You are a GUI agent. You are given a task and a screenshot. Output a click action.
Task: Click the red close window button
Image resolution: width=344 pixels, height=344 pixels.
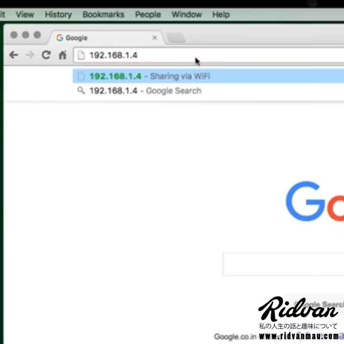(14, 35)
